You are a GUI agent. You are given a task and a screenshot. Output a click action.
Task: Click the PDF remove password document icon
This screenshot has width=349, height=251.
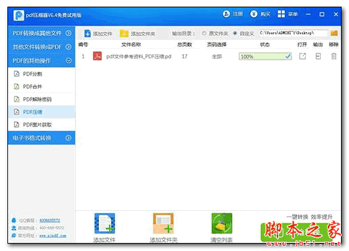point(17,99)
